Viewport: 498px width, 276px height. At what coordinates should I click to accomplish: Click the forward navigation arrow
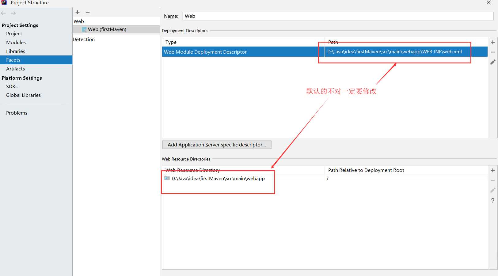point(13,13)
